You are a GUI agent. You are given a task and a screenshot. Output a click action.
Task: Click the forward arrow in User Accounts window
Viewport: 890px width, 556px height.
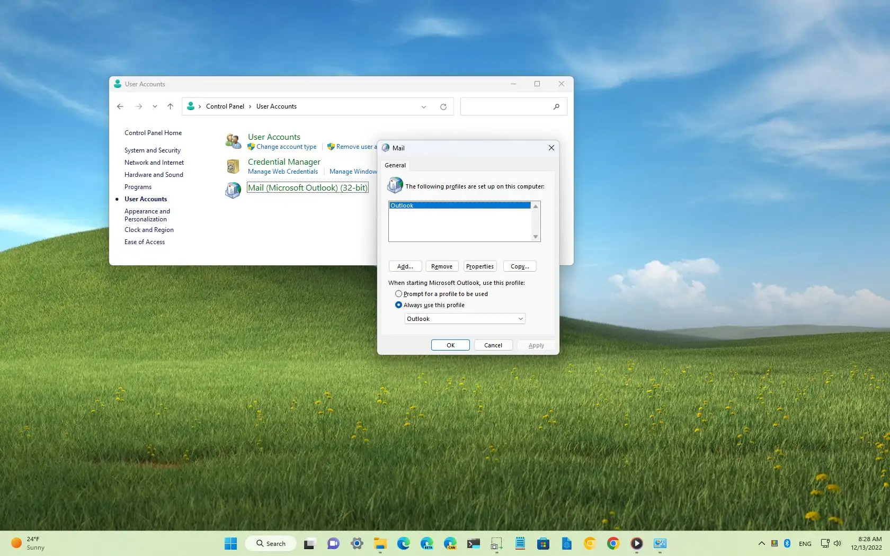pyautogui.click(x=139, y=106)
